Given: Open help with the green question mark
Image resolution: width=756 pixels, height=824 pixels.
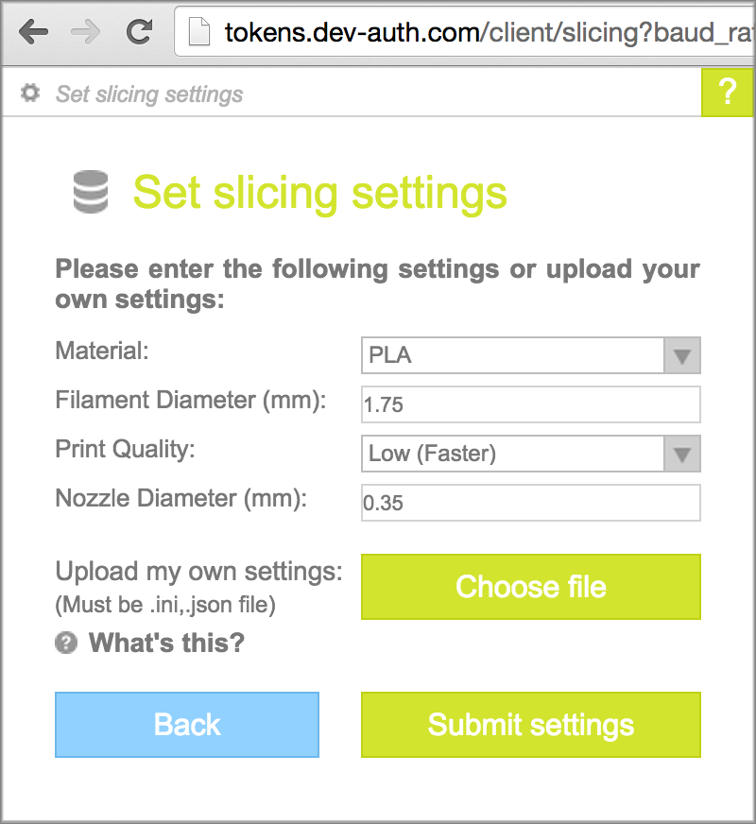Looking at the screenshot, I should point(727,93).
